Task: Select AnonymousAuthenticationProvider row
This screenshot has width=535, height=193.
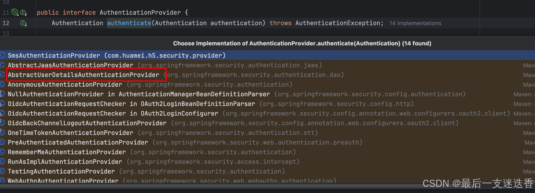Action: pyautogui.click(x=267, y=84)
